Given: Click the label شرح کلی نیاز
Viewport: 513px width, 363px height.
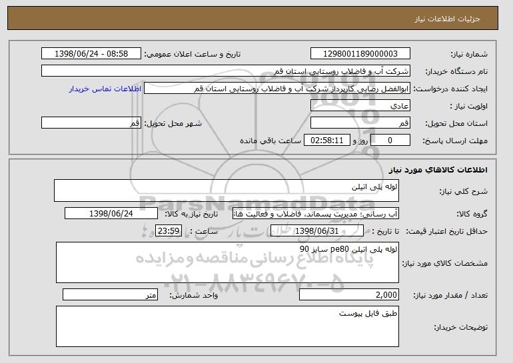Looking at the screenshot, I should click(x=463, y=191).
